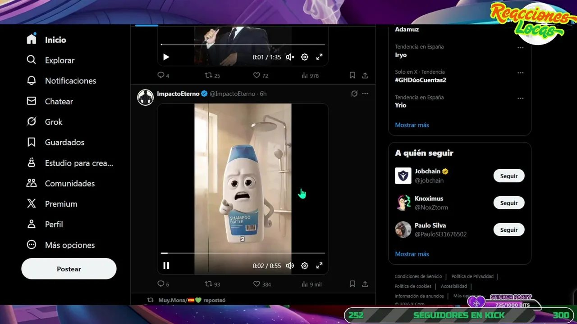This screenshot has width=577, height=324.
Task: Repost the post with 25 reposts
Action: click(212, 76)
